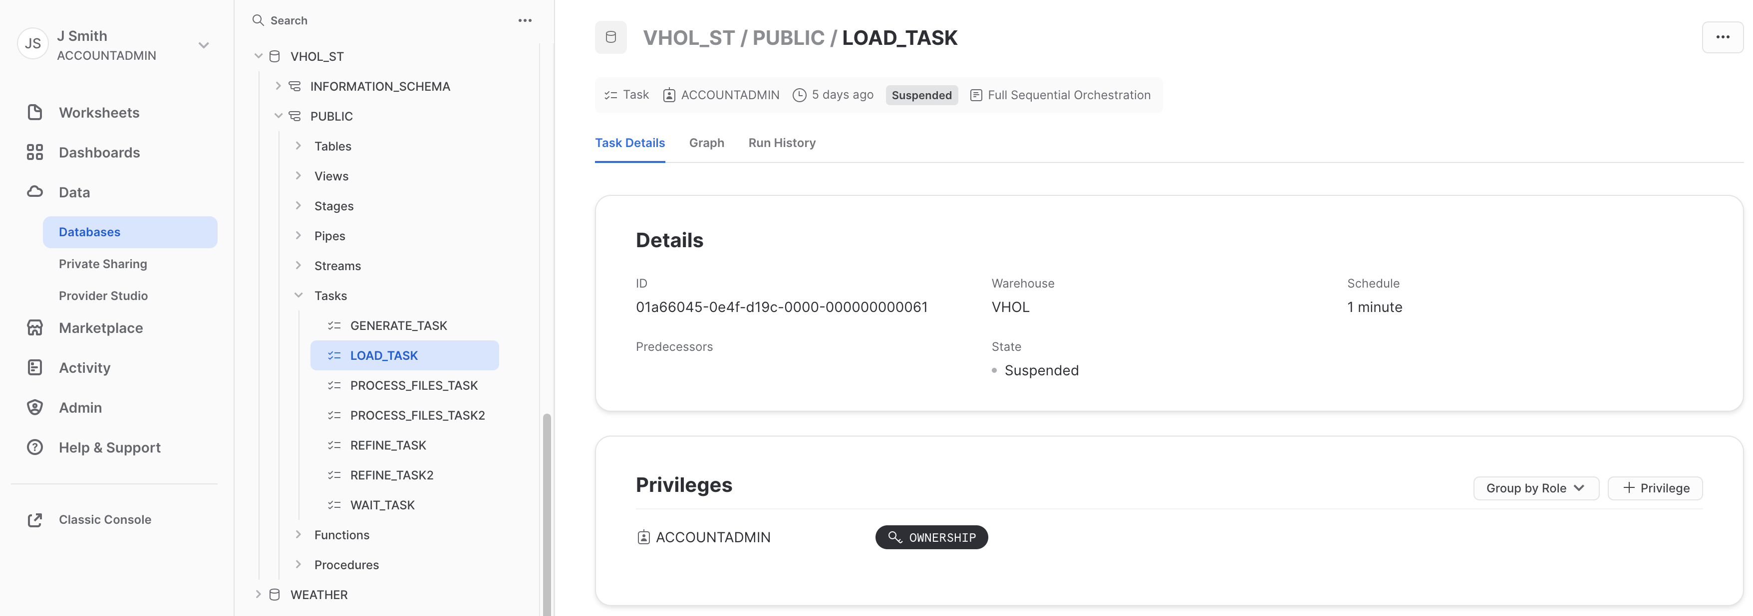Open Classic Console external link icon

(35, 519)
